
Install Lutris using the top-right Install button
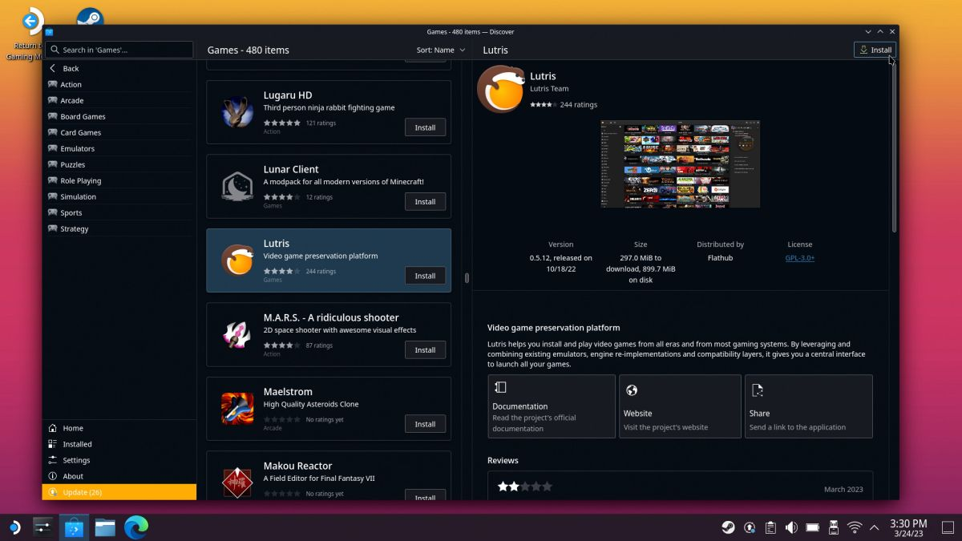[x=874, y=49]
